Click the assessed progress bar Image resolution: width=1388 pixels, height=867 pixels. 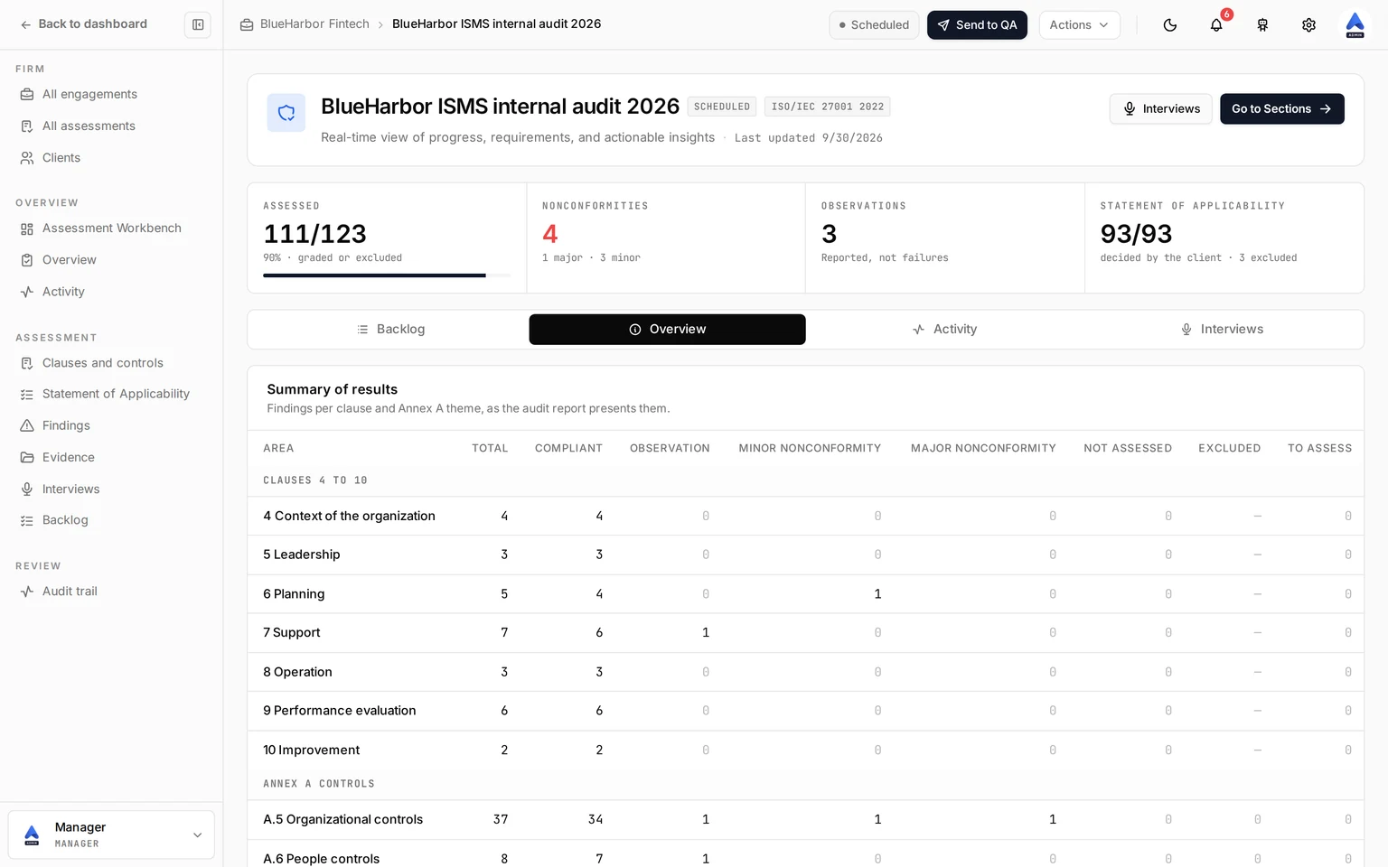pos(387,275)
